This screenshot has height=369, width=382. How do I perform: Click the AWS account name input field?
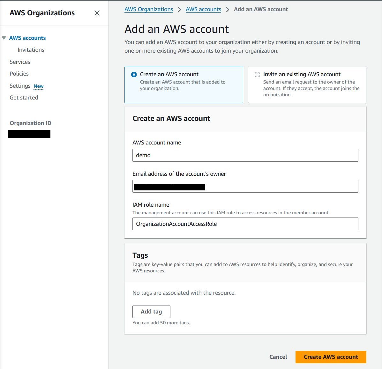tap(245, 155)
